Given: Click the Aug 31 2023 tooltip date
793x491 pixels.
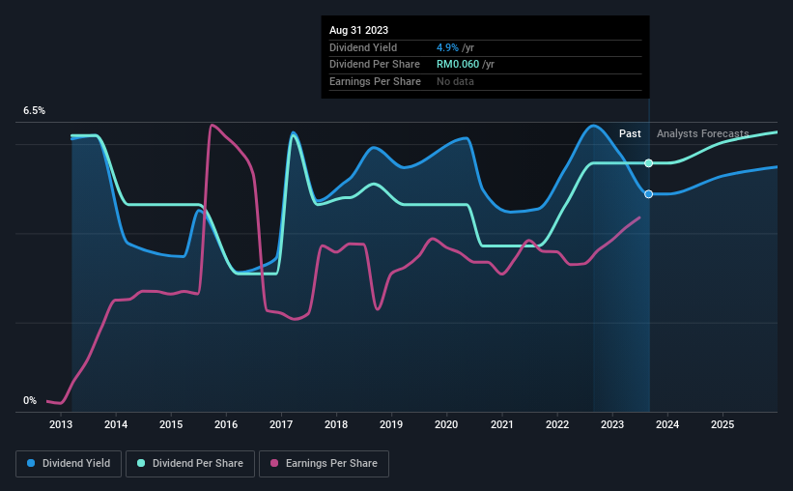Looking at the screenshot, I should [x=358, y=30].
